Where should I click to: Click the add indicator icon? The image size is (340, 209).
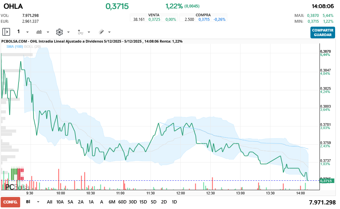80,32
